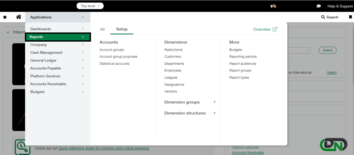Open the Cash Management menu
The image size is (354, 155).
[x=46, y=52]
